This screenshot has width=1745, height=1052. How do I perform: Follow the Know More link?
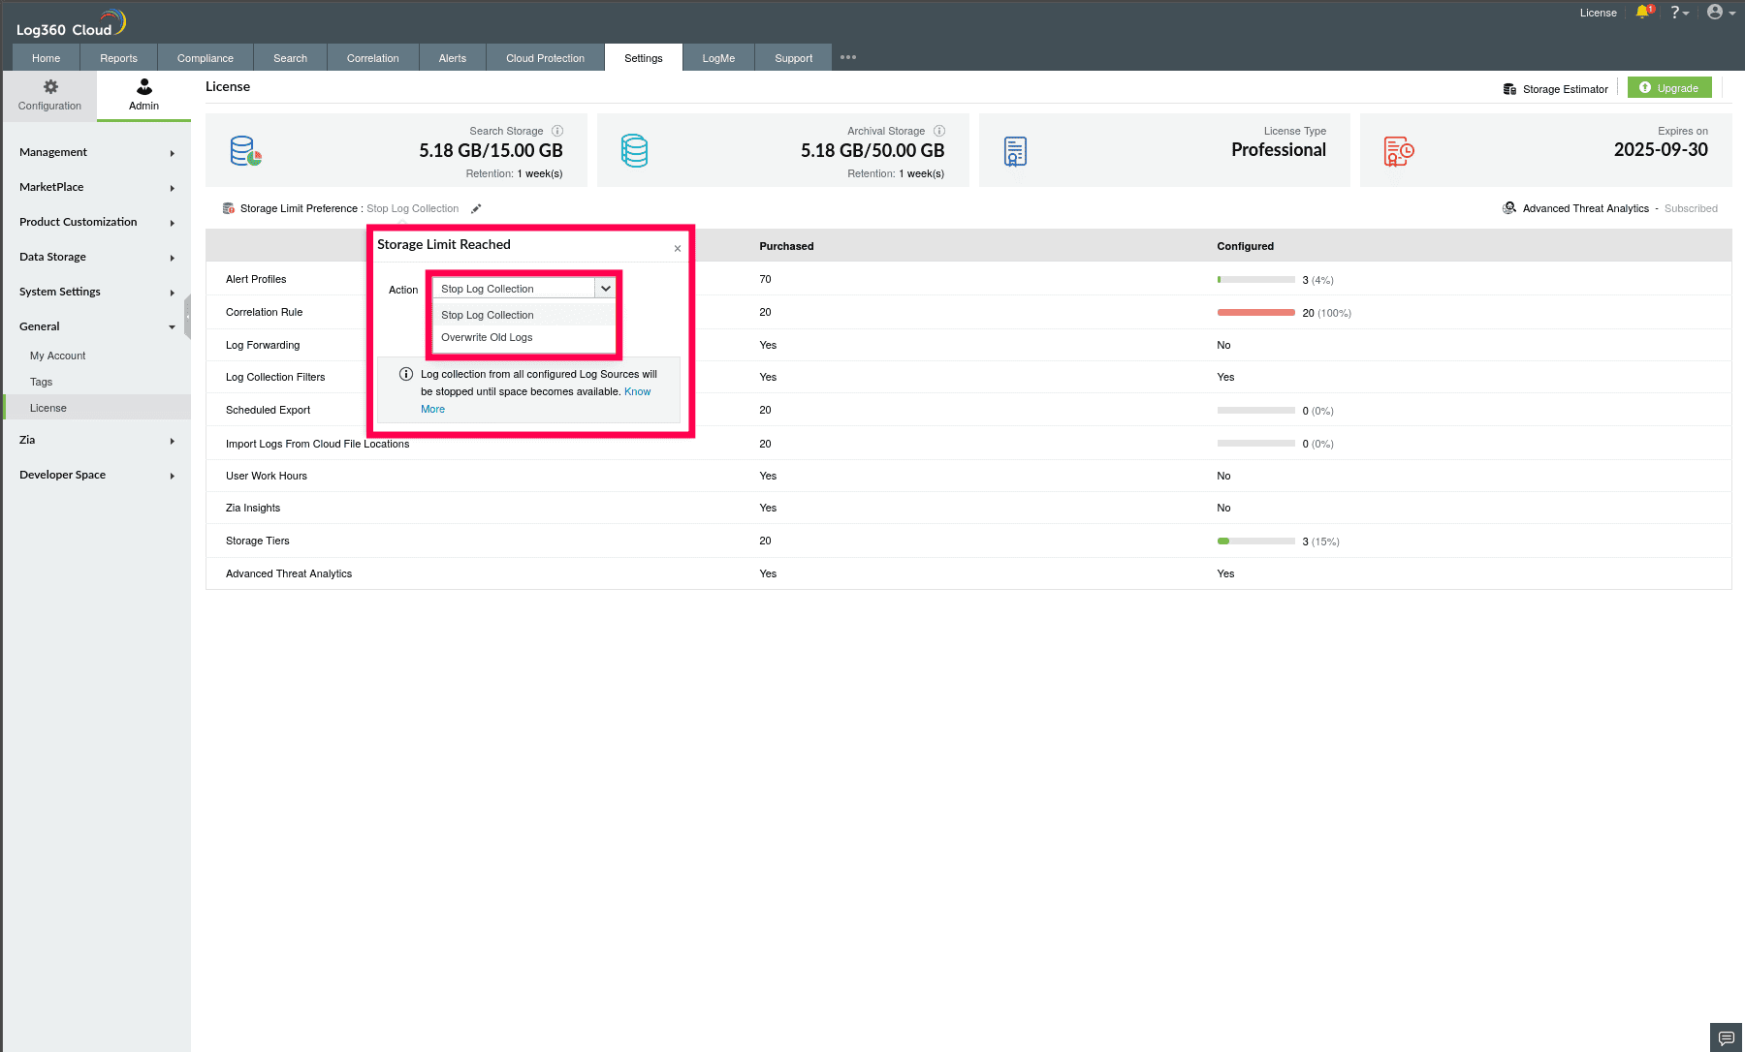pyautogui.click(x=637, y=391)
